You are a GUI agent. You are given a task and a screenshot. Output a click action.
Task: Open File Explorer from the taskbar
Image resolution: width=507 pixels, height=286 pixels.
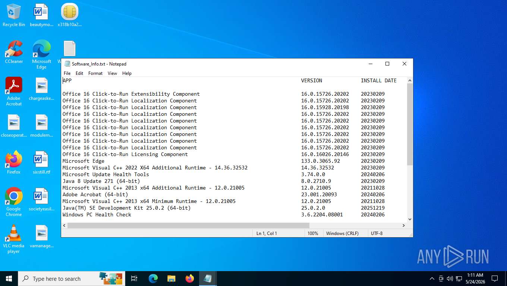coord(171,279)
